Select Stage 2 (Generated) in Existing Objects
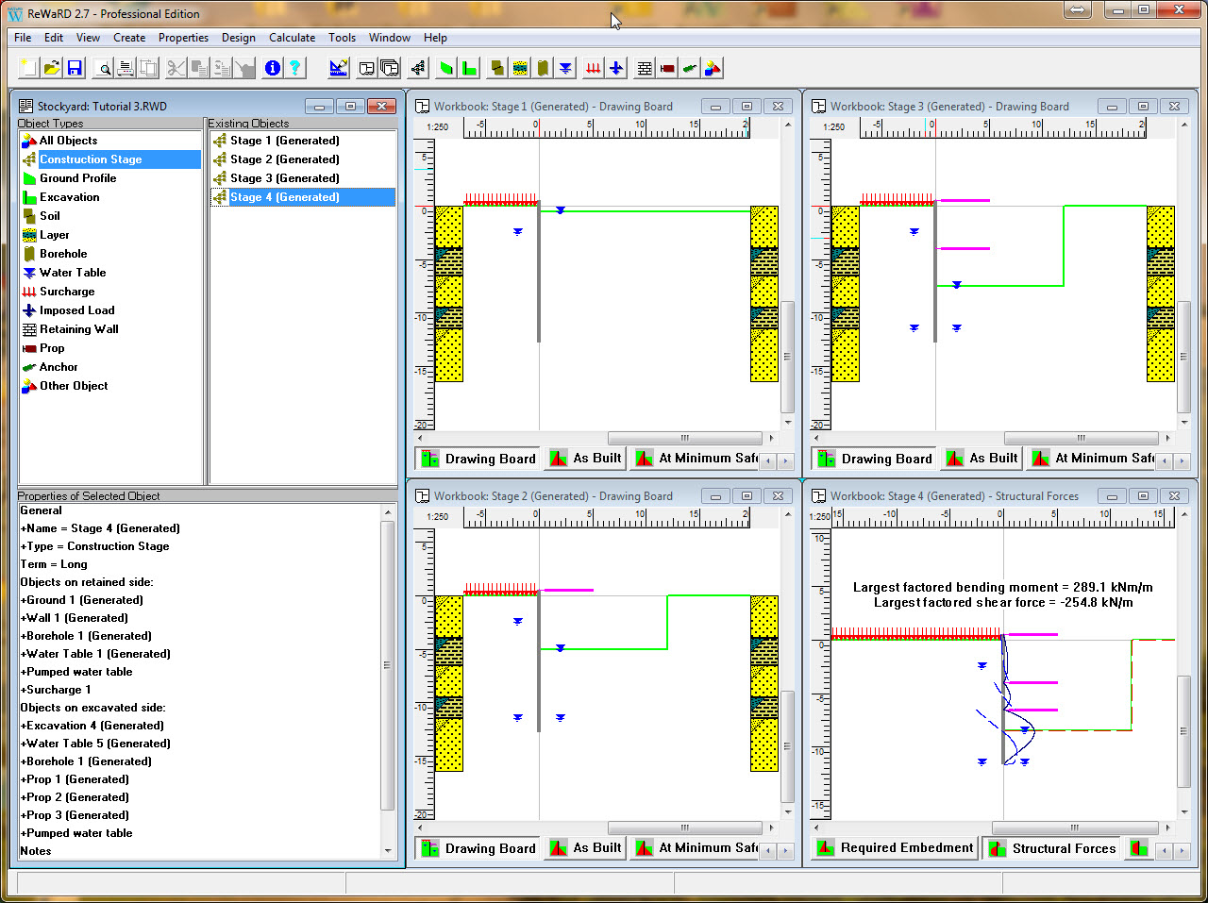The image size is (1208, 903). [284, 159]
